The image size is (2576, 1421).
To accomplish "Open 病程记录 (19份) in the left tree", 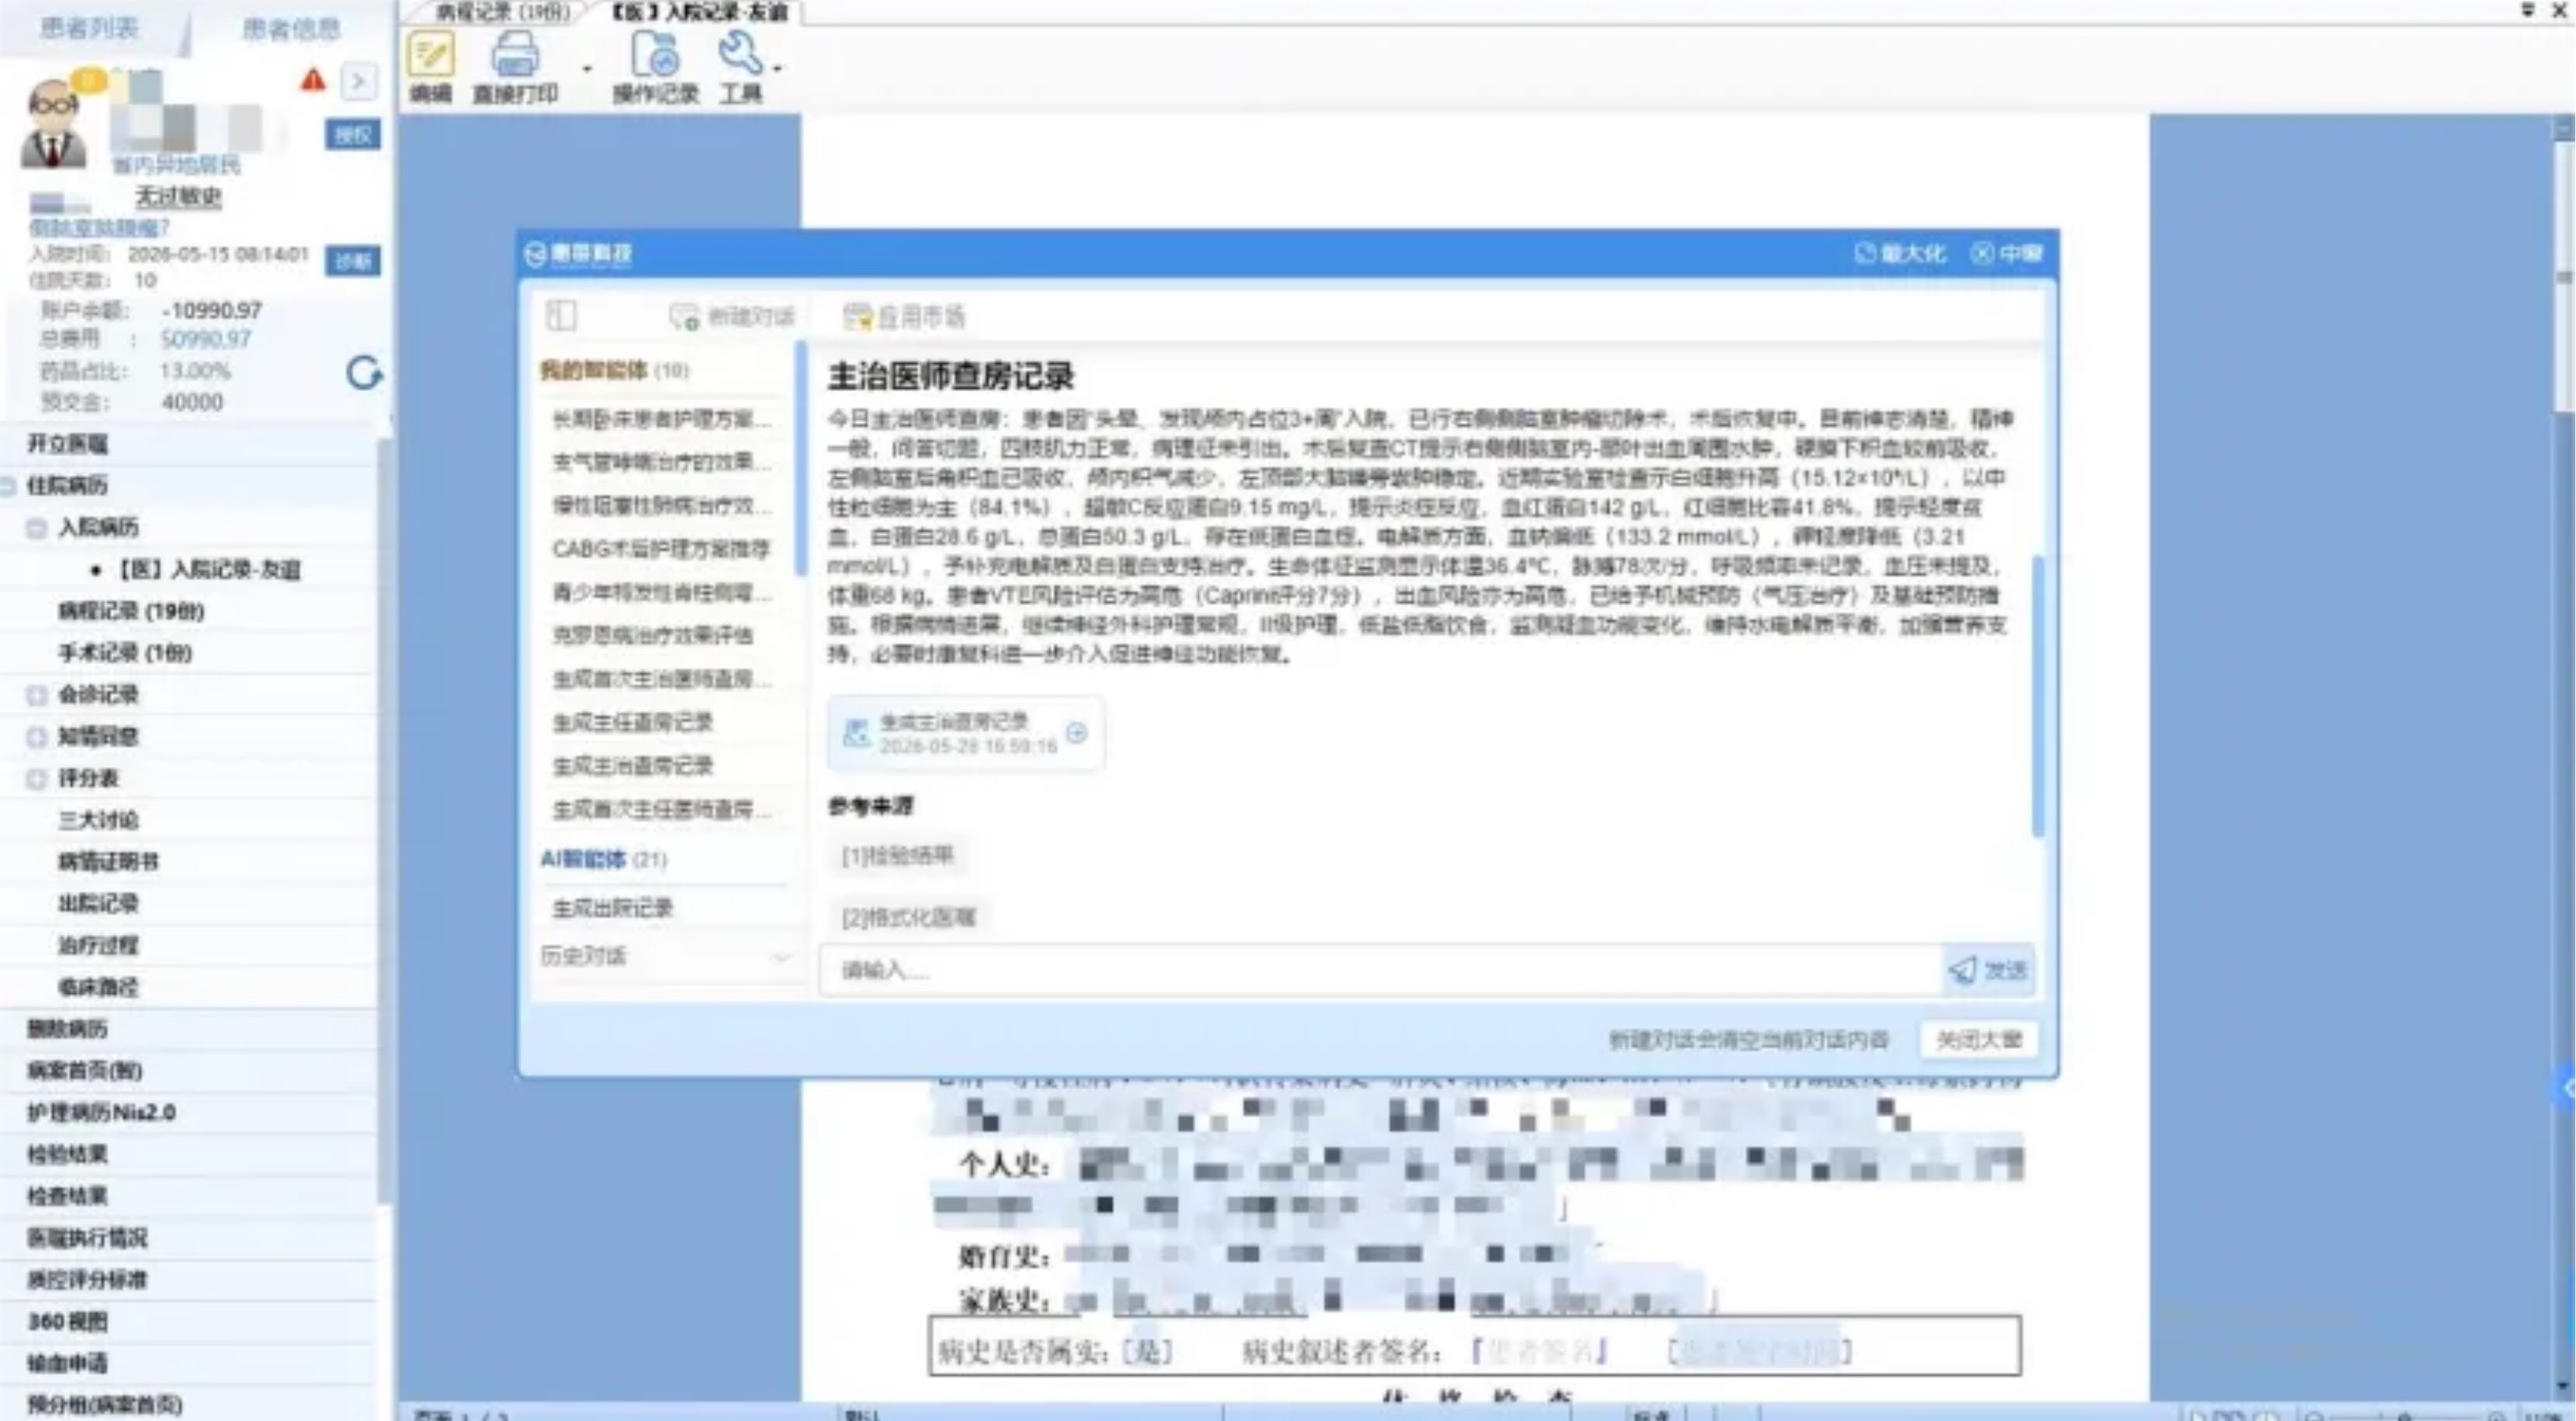I will 131,611.
